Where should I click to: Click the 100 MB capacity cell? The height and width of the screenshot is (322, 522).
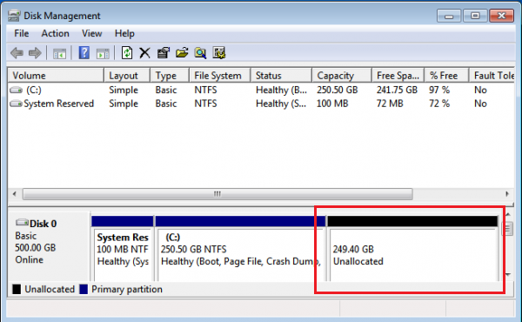tap(332, 104)
